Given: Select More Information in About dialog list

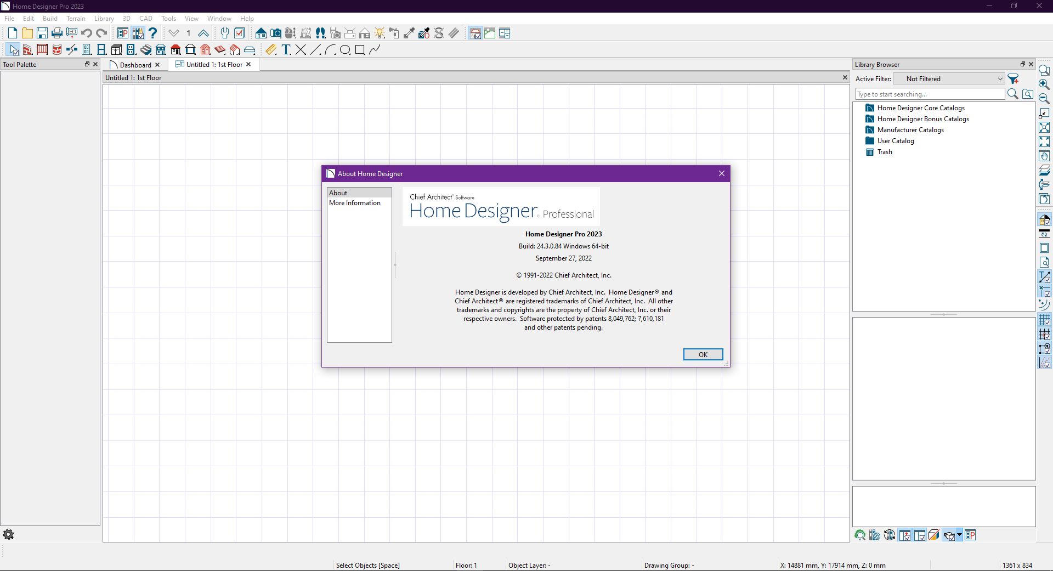Looking at the screenshot, I should tap(359, 203).
